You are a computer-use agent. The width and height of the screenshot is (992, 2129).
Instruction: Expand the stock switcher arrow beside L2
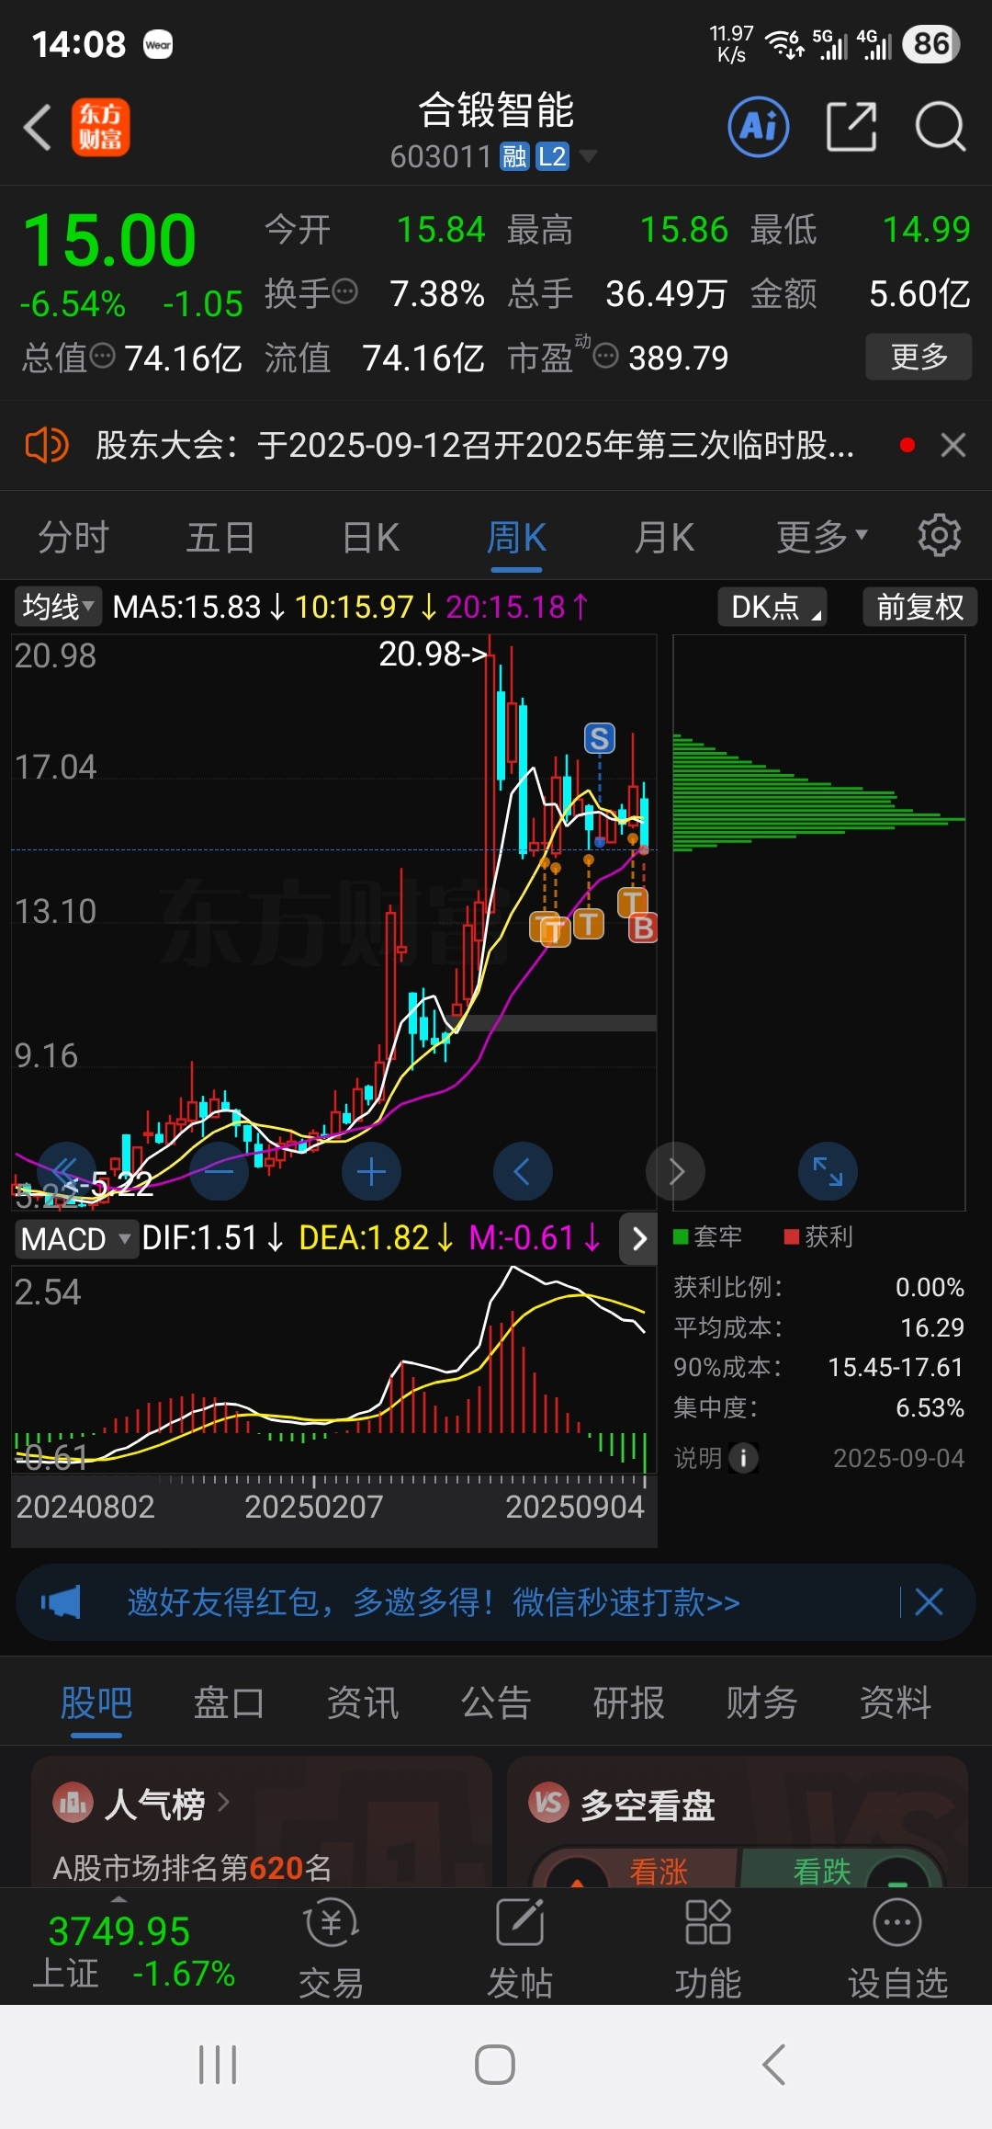[588, 156]
